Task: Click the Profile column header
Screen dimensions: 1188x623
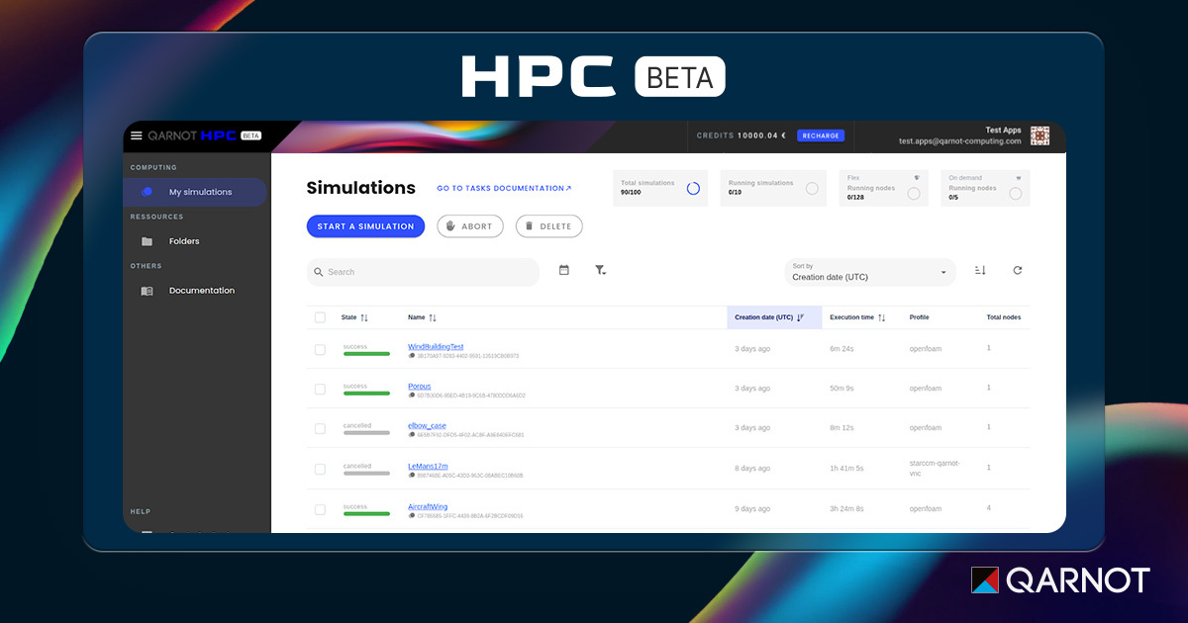Action: click(x=920, y=317)
